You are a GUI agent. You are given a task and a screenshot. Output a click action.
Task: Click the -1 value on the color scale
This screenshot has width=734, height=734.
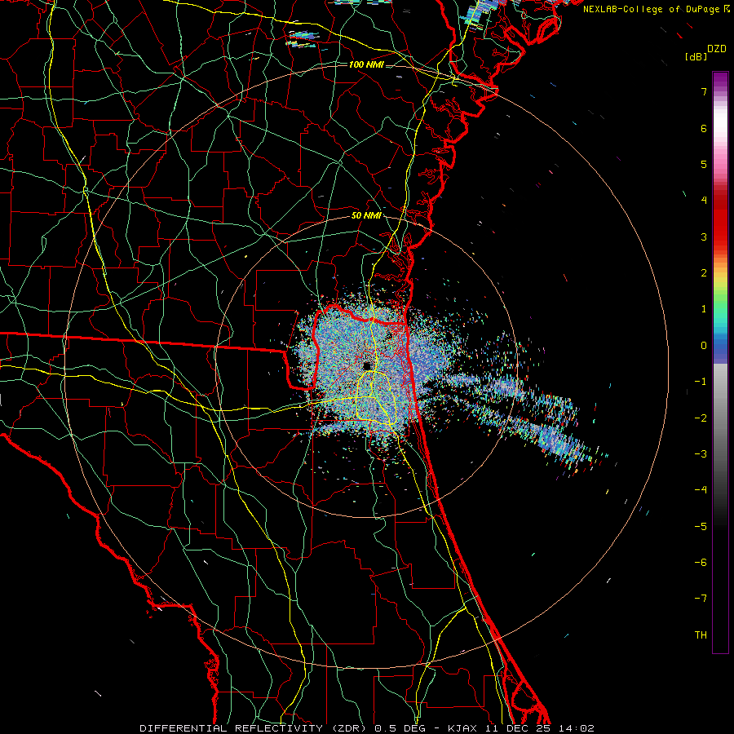pyautogui.click(x=701, y=382)
